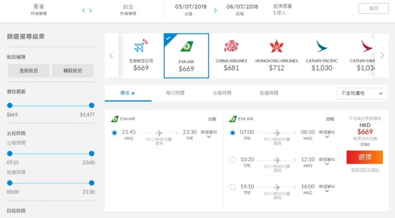
Task: Expand 詳細資料 for the 14:10 return flight
Action: pos(327,188)
